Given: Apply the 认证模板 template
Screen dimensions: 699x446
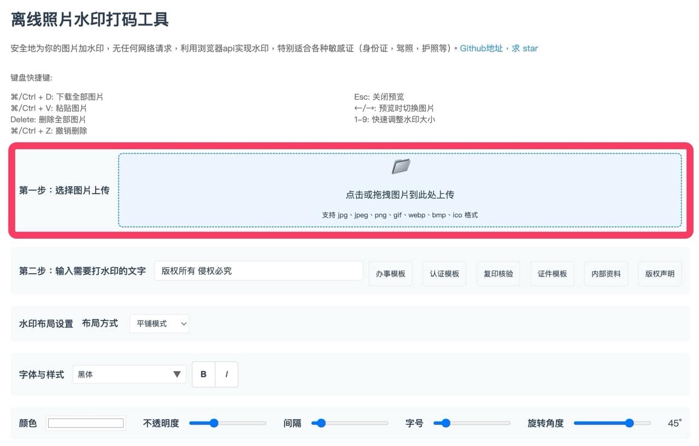Looking at the screenshot, I should (x=445, y=274).
